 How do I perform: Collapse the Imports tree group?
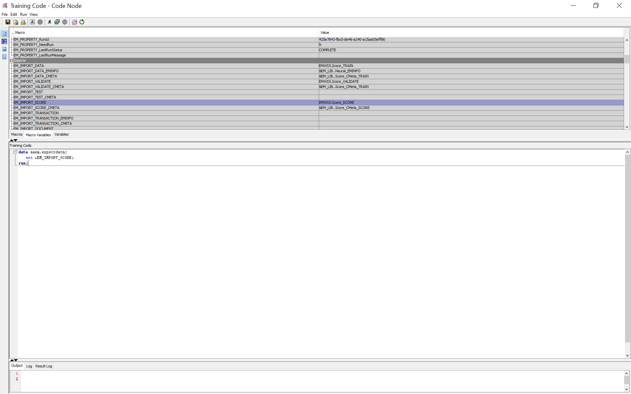point(12,60)
